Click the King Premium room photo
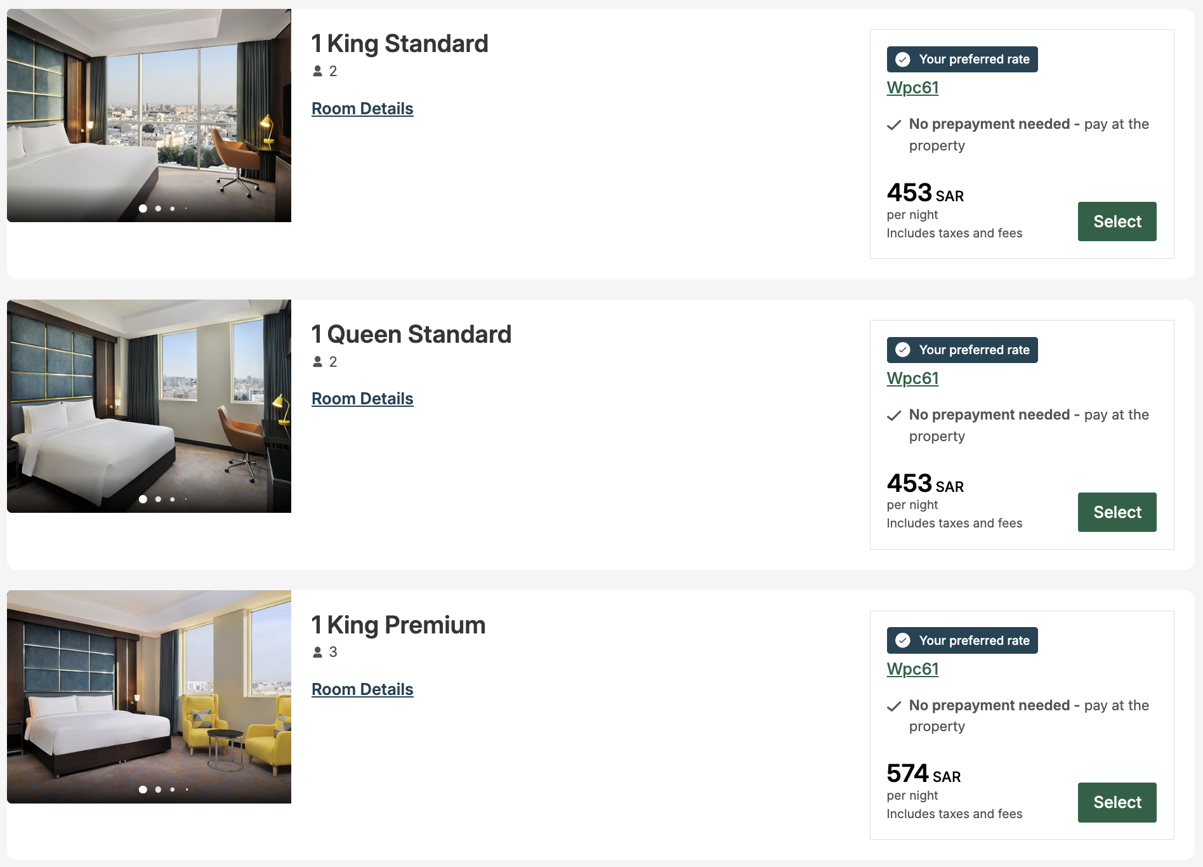This screenshot has height=867, width=1203. click(x=149, y=696)
